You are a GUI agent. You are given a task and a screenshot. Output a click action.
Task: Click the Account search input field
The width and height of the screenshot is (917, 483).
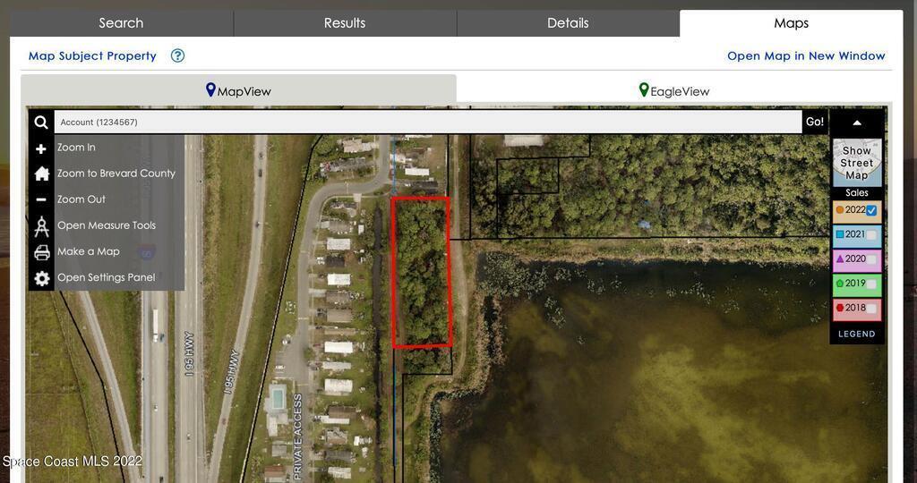pyautogui.click(x=428, y=122)
